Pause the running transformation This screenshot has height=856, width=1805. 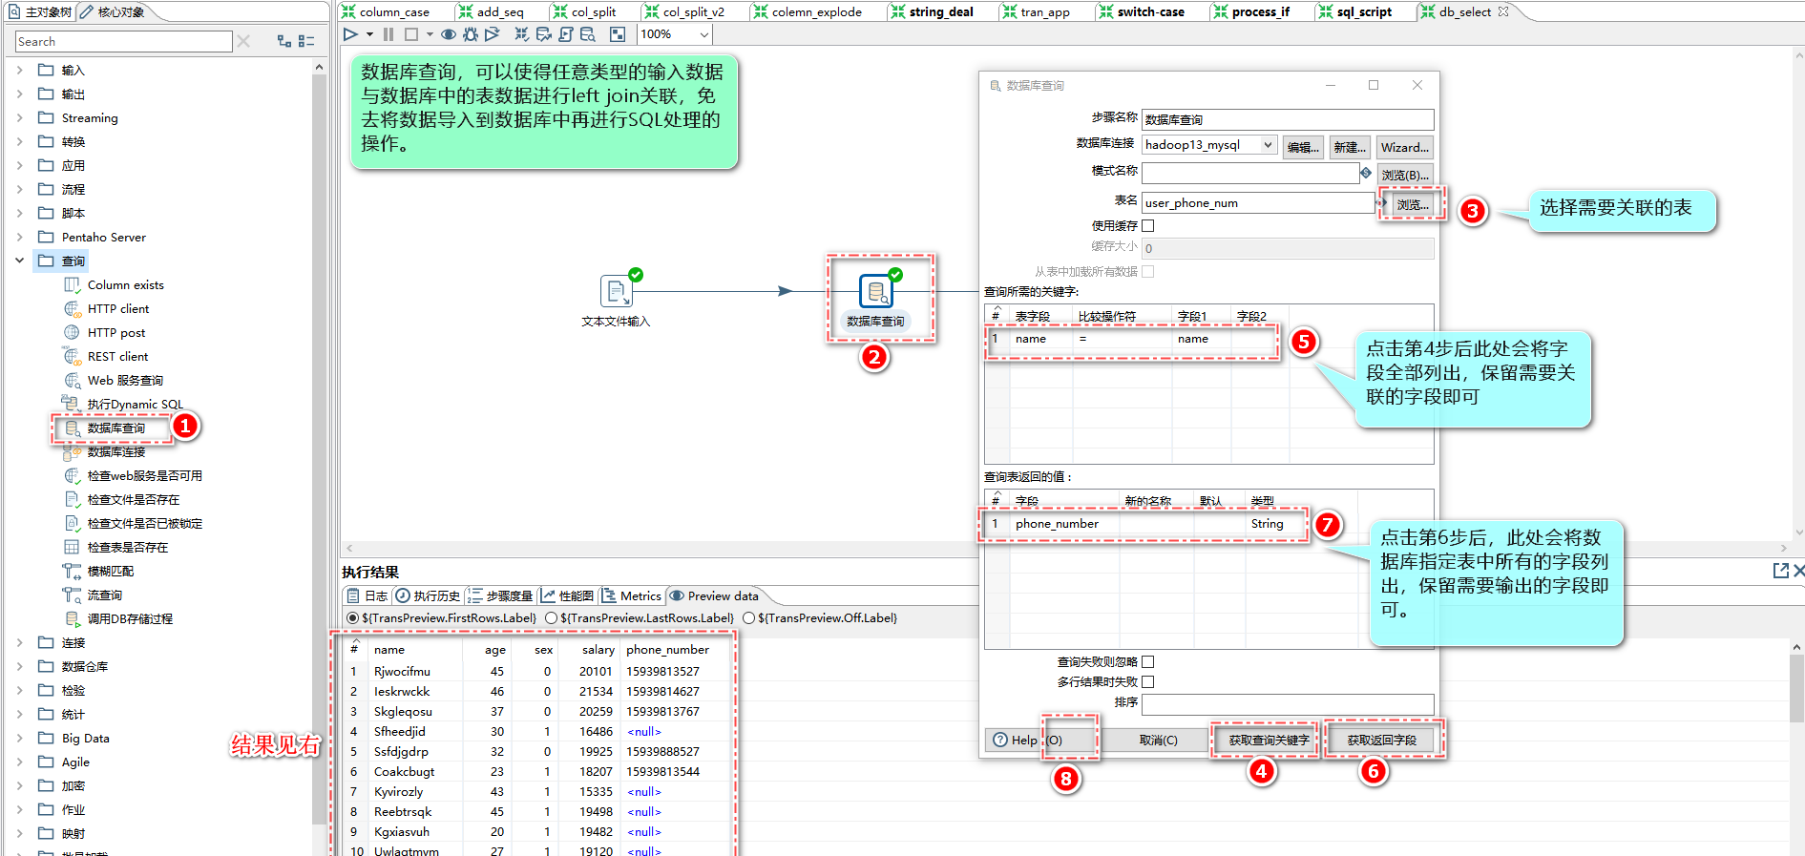(x=388, y=34)
